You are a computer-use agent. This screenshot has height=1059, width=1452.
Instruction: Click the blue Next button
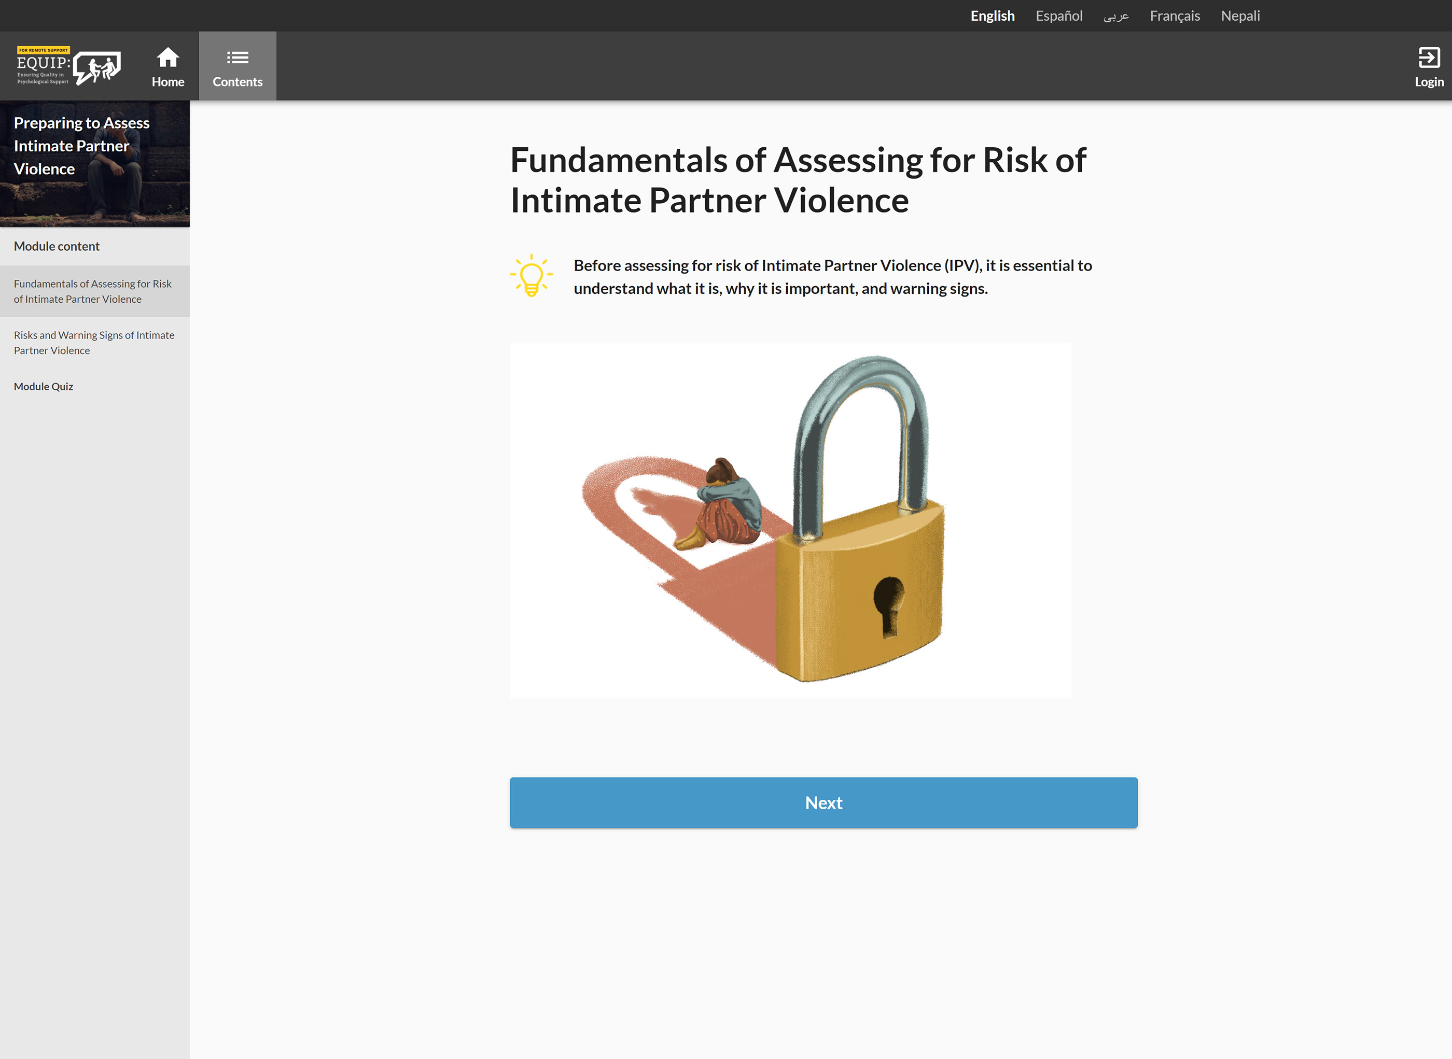[823, 802]
